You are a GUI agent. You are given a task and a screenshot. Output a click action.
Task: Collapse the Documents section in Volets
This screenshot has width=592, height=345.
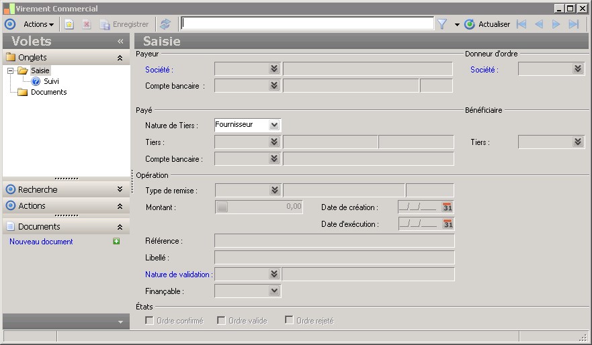pos(120,227)
